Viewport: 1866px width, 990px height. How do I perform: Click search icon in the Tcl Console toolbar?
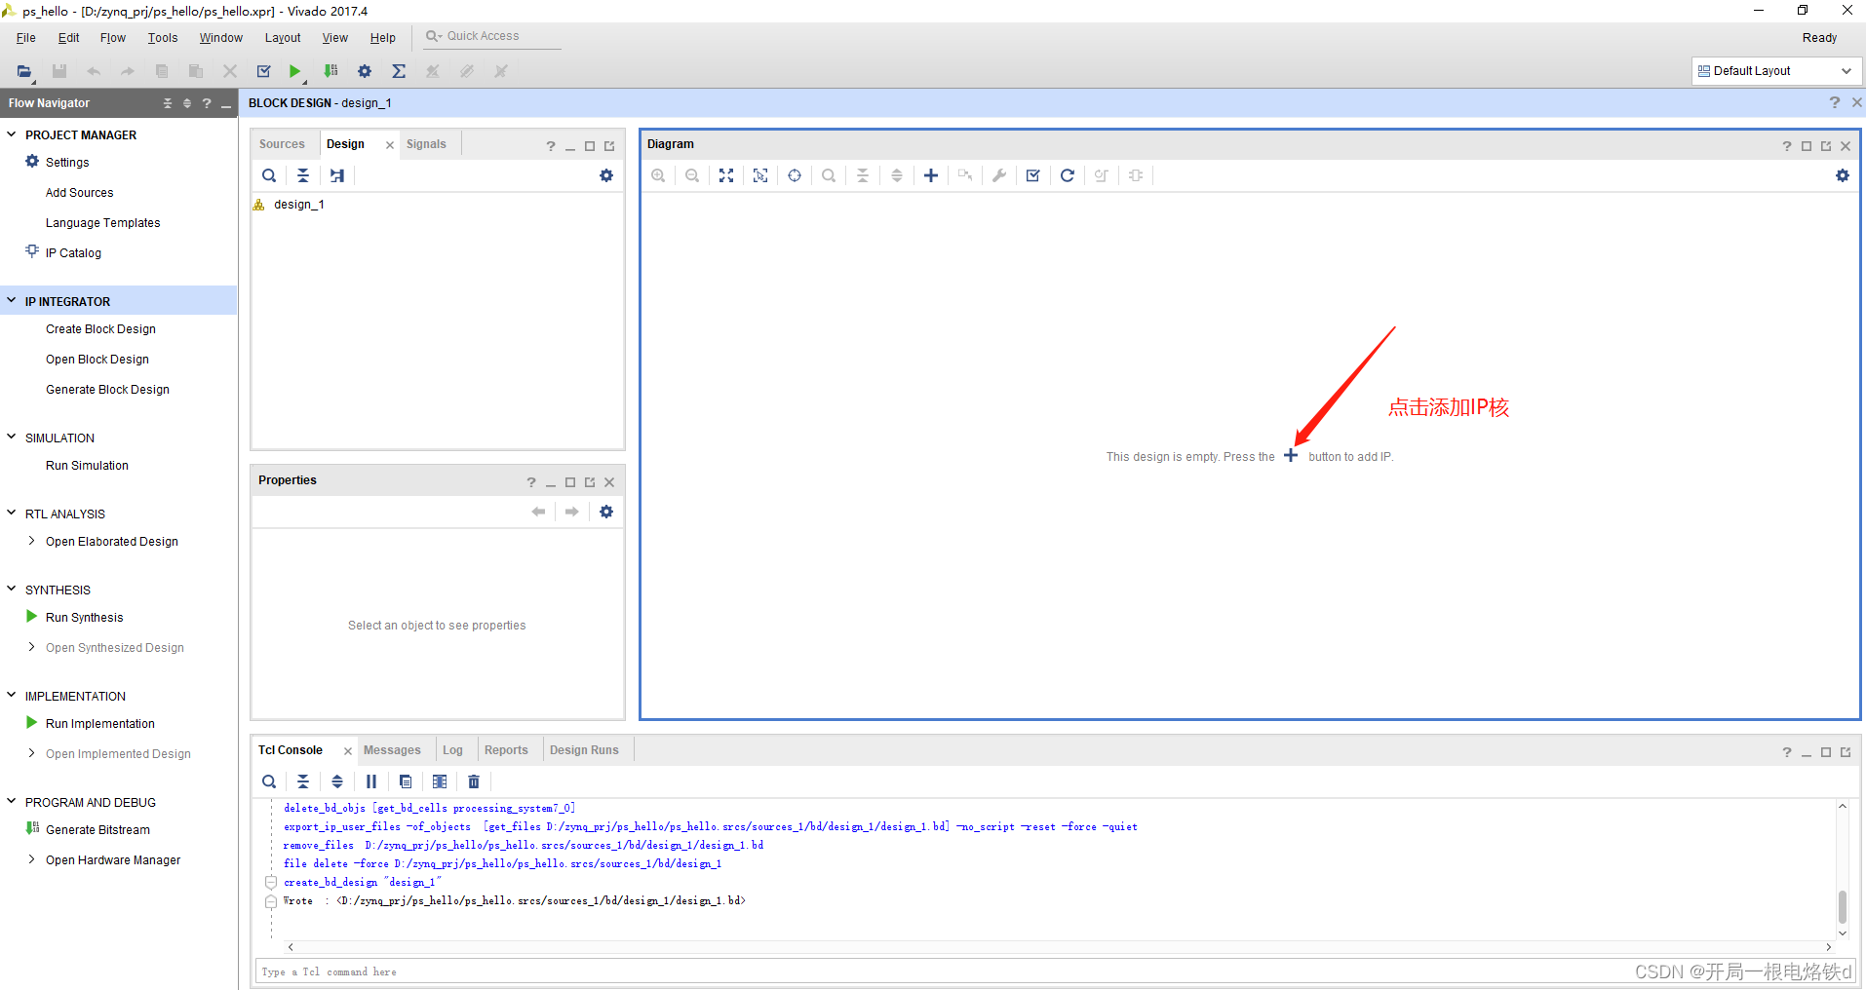click(269, 781)
